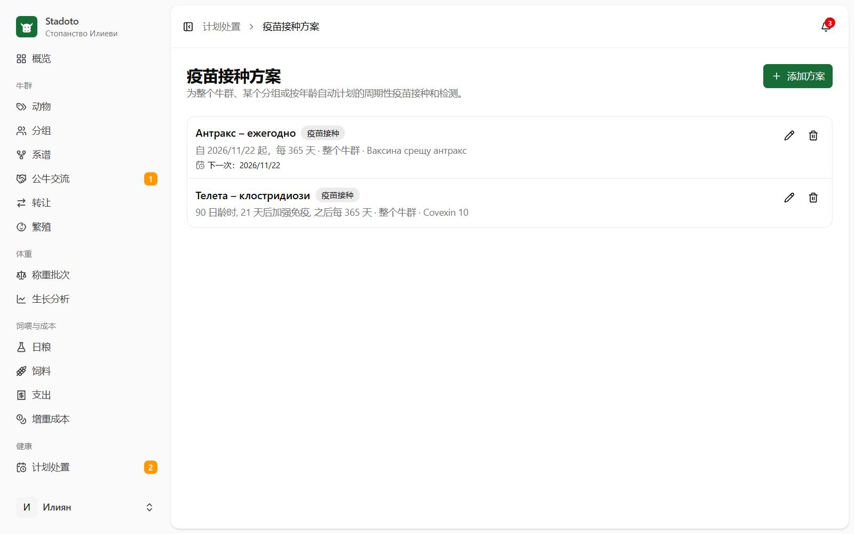
Task: Click the И user avatar
Action: (x=27, y=507)
